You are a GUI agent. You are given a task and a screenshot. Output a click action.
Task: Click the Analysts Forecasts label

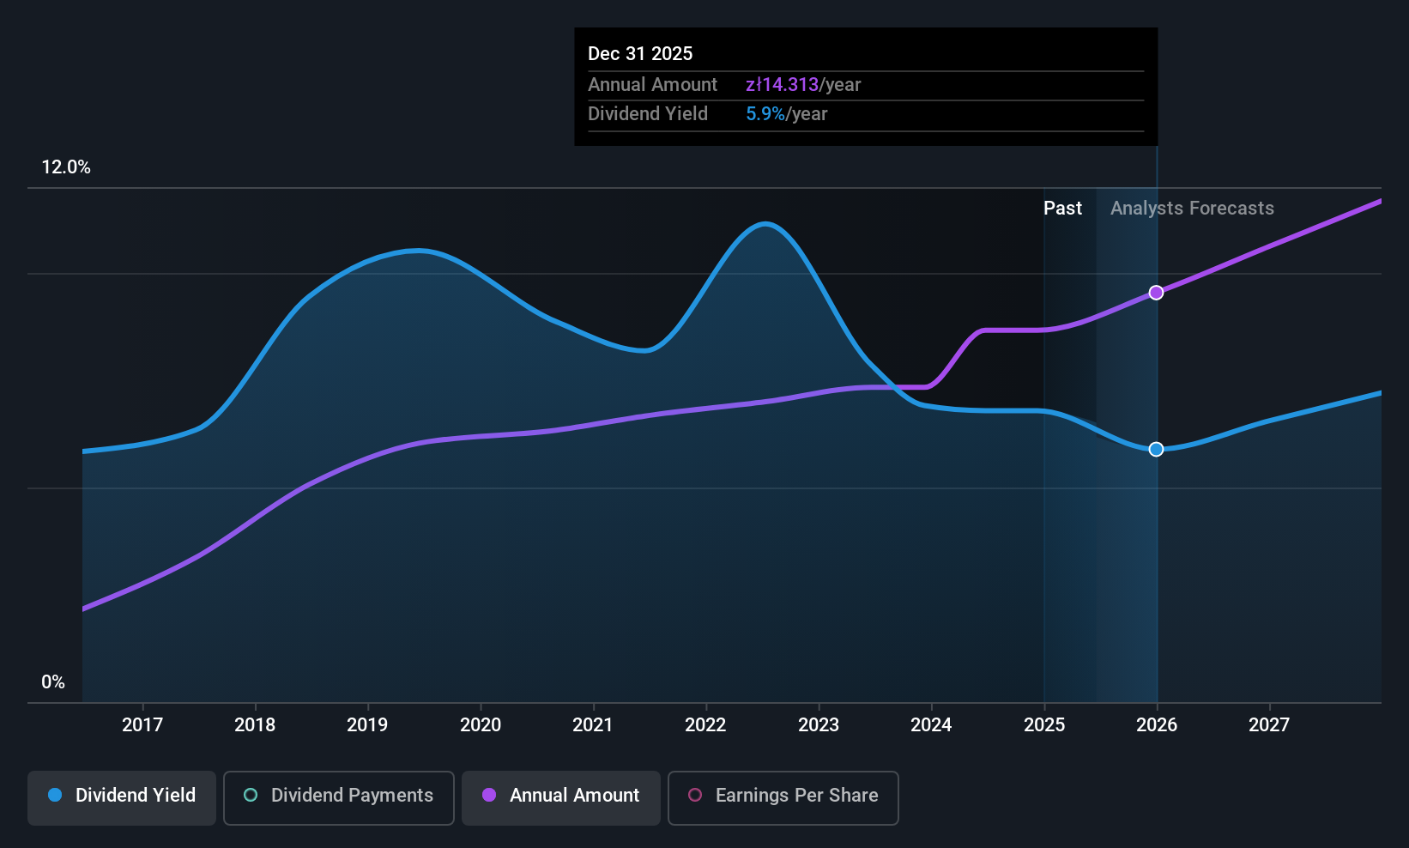1192,208
